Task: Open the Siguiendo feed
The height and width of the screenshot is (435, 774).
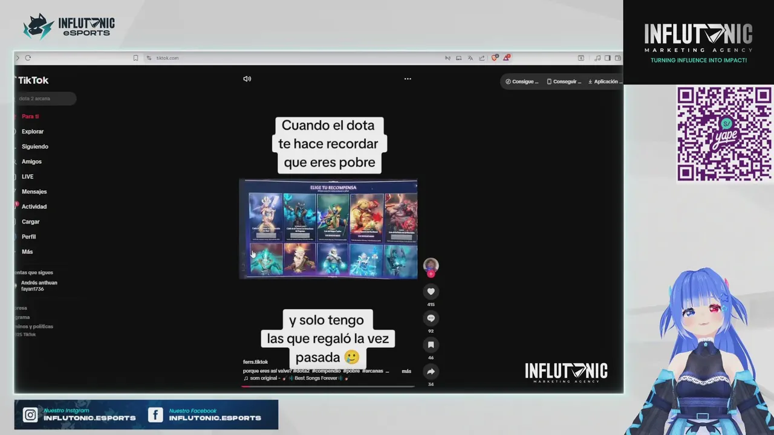Action: point(34,146)
